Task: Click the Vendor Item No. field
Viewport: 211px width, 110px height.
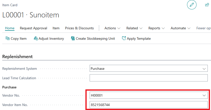Action: [x=149, y=105]
